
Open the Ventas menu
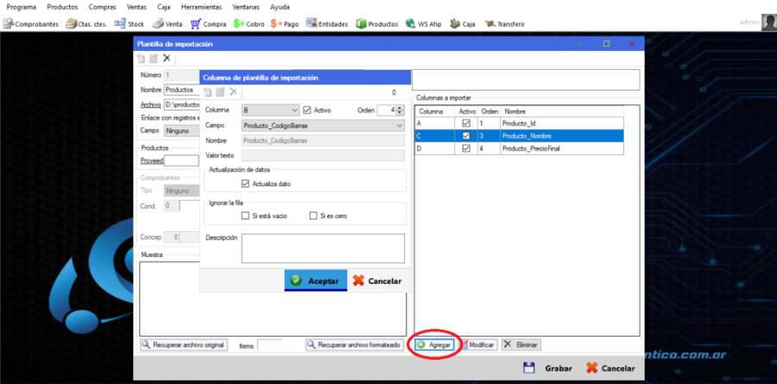pyautogui.click(x=136, y=7)
